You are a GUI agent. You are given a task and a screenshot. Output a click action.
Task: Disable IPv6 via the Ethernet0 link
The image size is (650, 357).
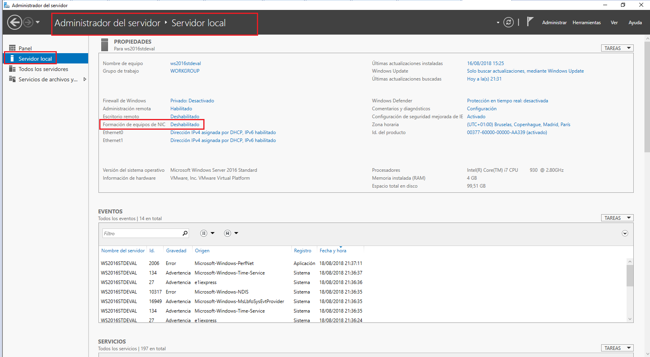click(223, 132)
